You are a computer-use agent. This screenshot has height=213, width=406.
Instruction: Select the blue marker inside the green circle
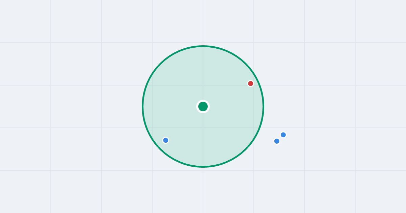tap(165, 140)
